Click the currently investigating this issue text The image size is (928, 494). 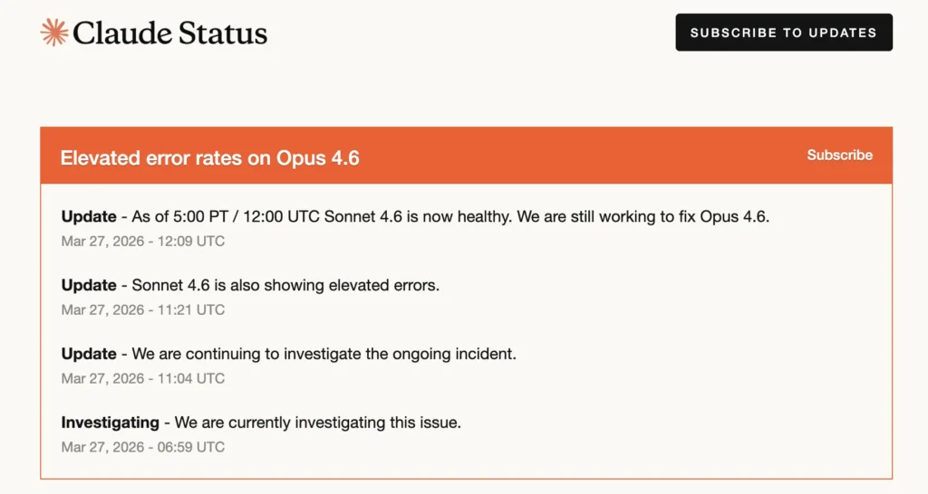(317, 423)
